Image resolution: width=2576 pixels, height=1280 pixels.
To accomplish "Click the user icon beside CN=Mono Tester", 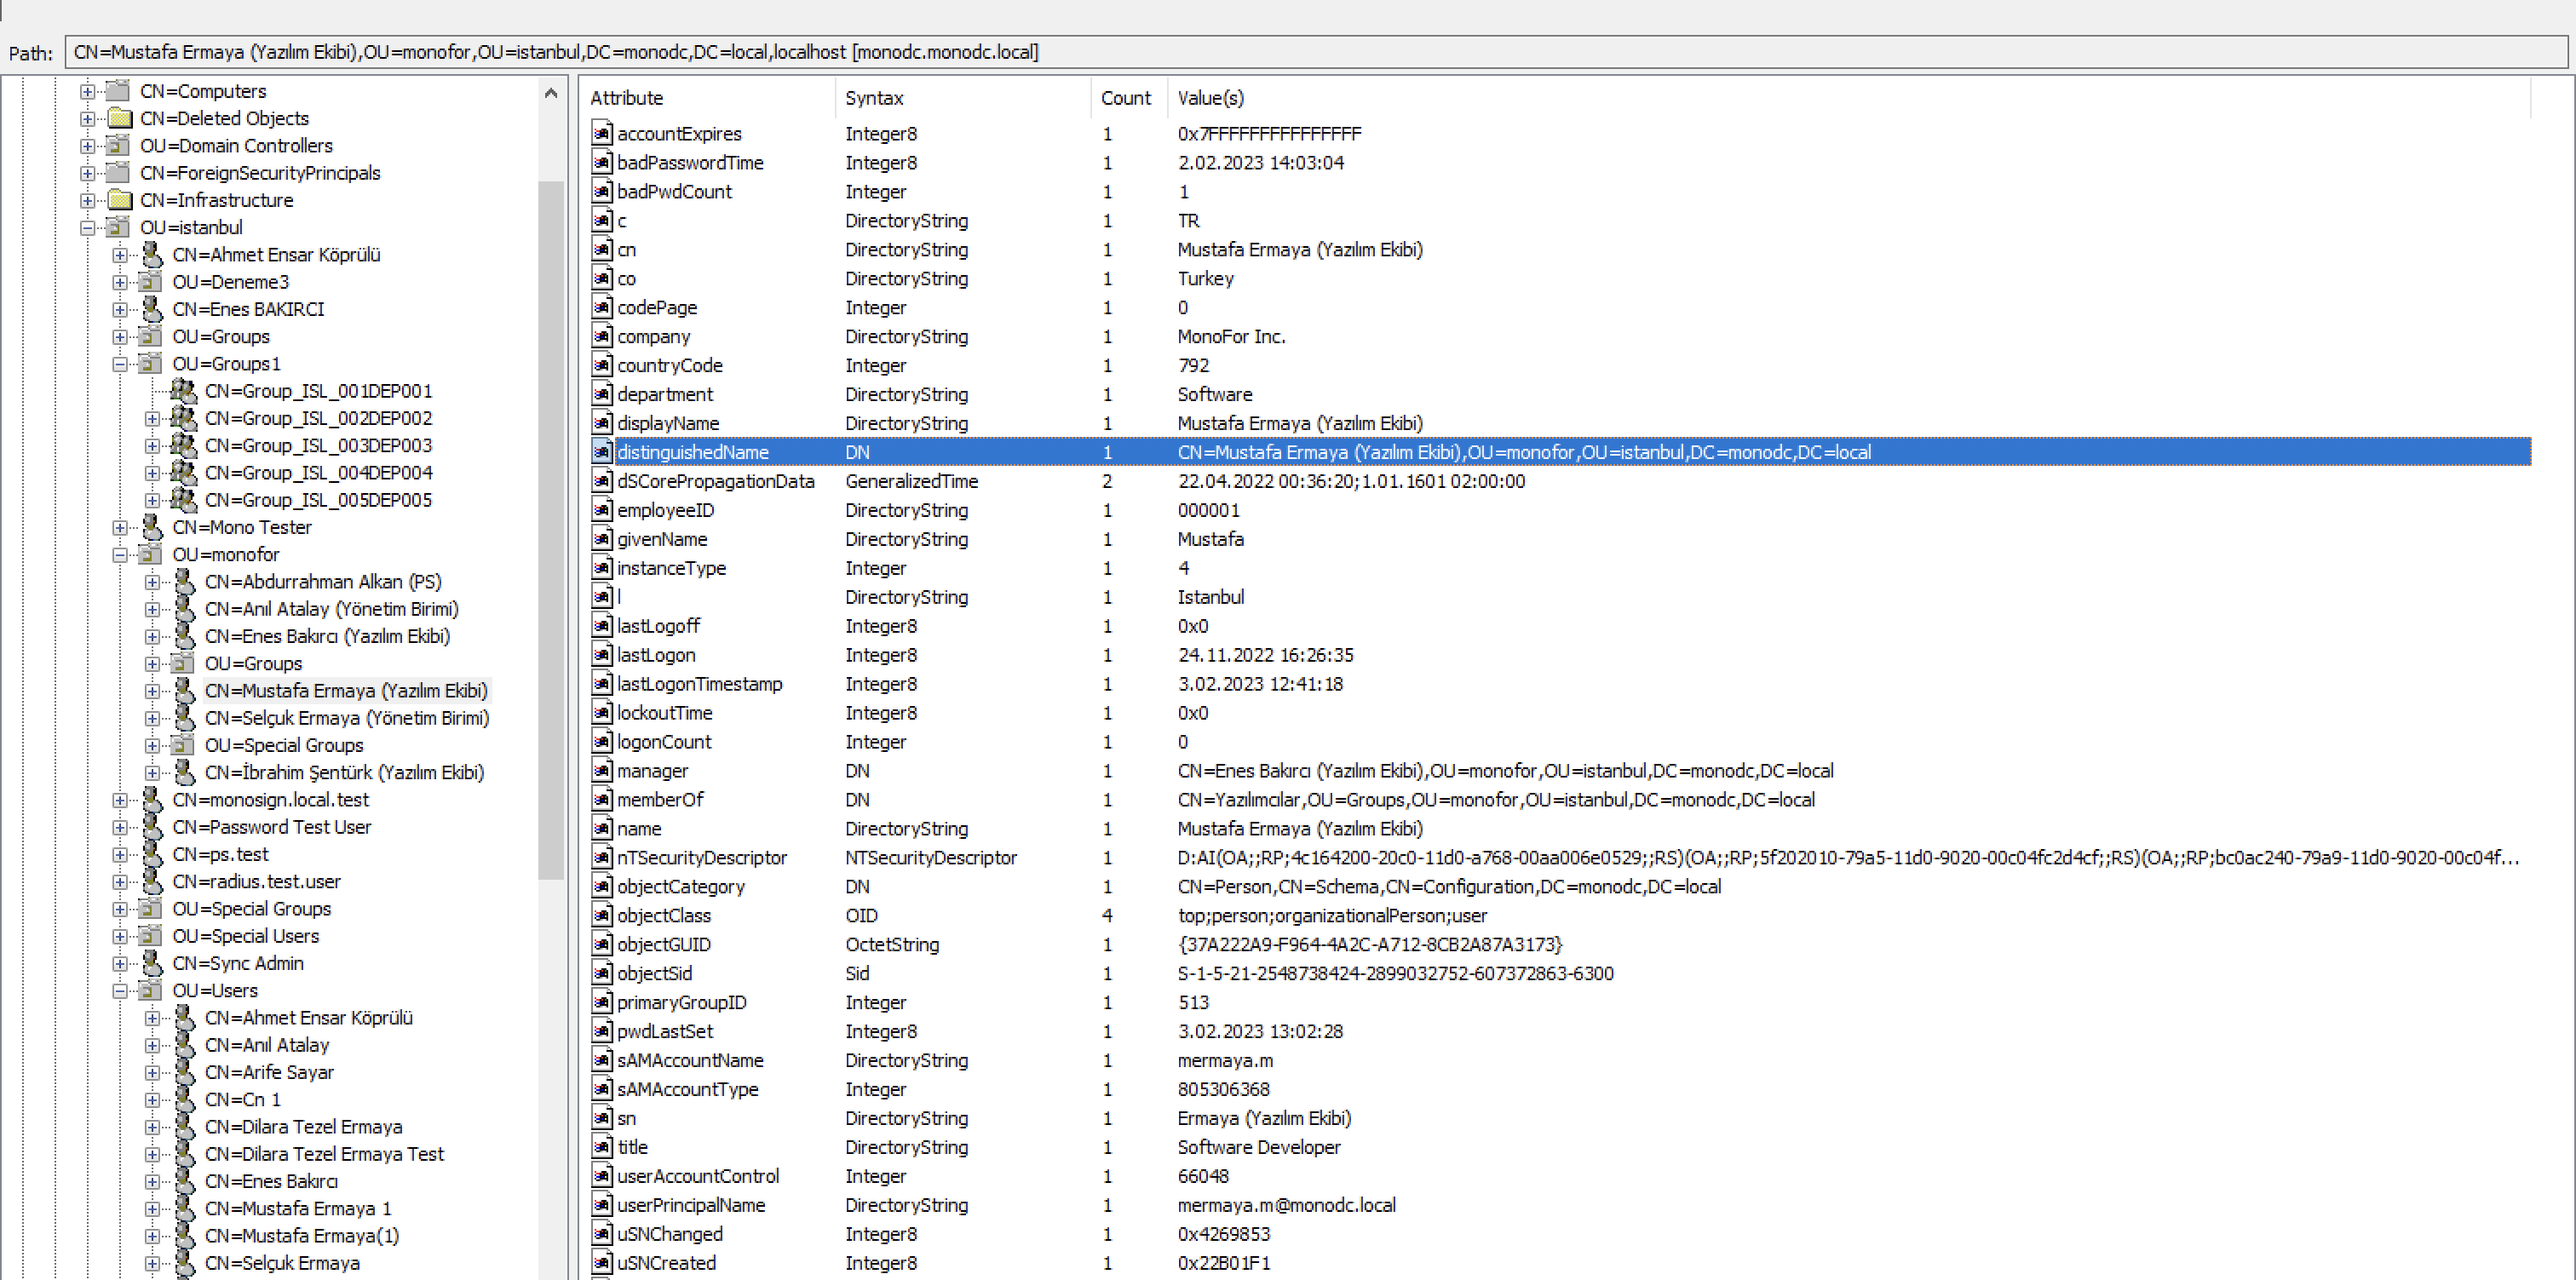I will point(152,527).
